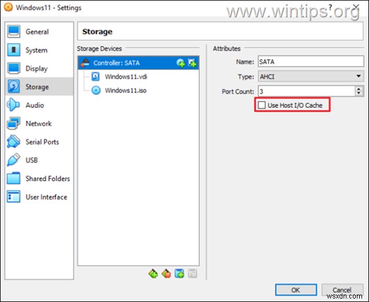Add hard disk to SATA controller

point(192,63)
